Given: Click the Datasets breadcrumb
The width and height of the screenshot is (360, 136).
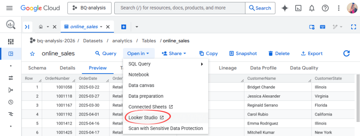Looking at the screenshot, I should [93, 41].
